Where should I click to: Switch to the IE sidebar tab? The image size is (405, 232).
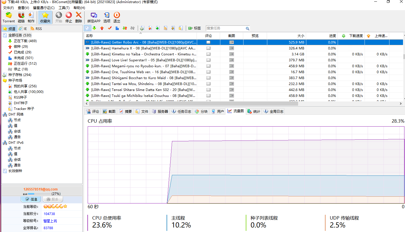click(23, 29)
